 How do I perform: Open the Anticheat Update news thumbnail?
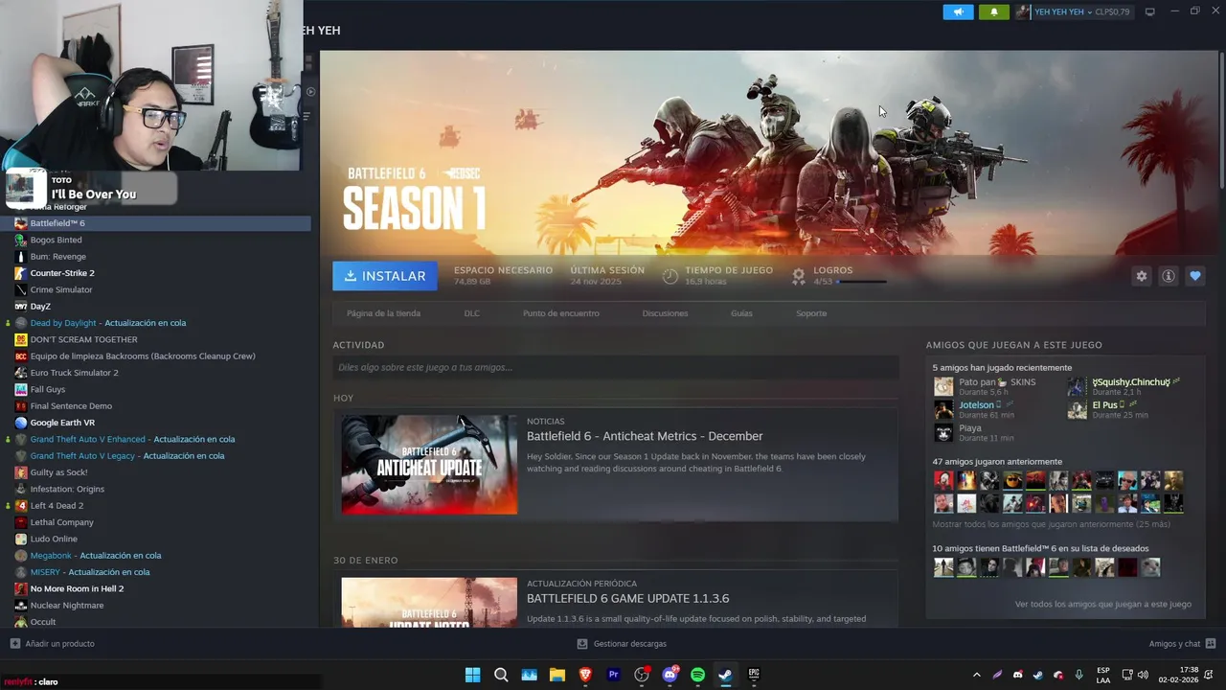tap(429, 465)
